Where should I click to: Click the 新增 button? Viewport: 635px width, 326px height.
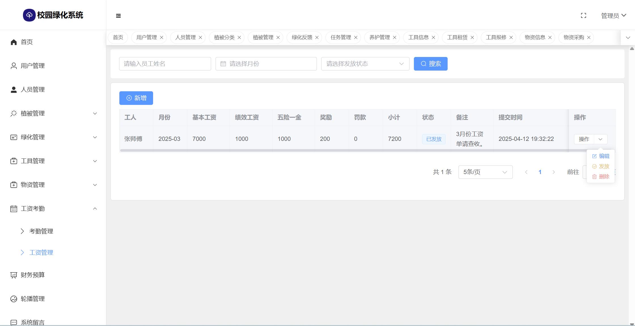point(136,98)
